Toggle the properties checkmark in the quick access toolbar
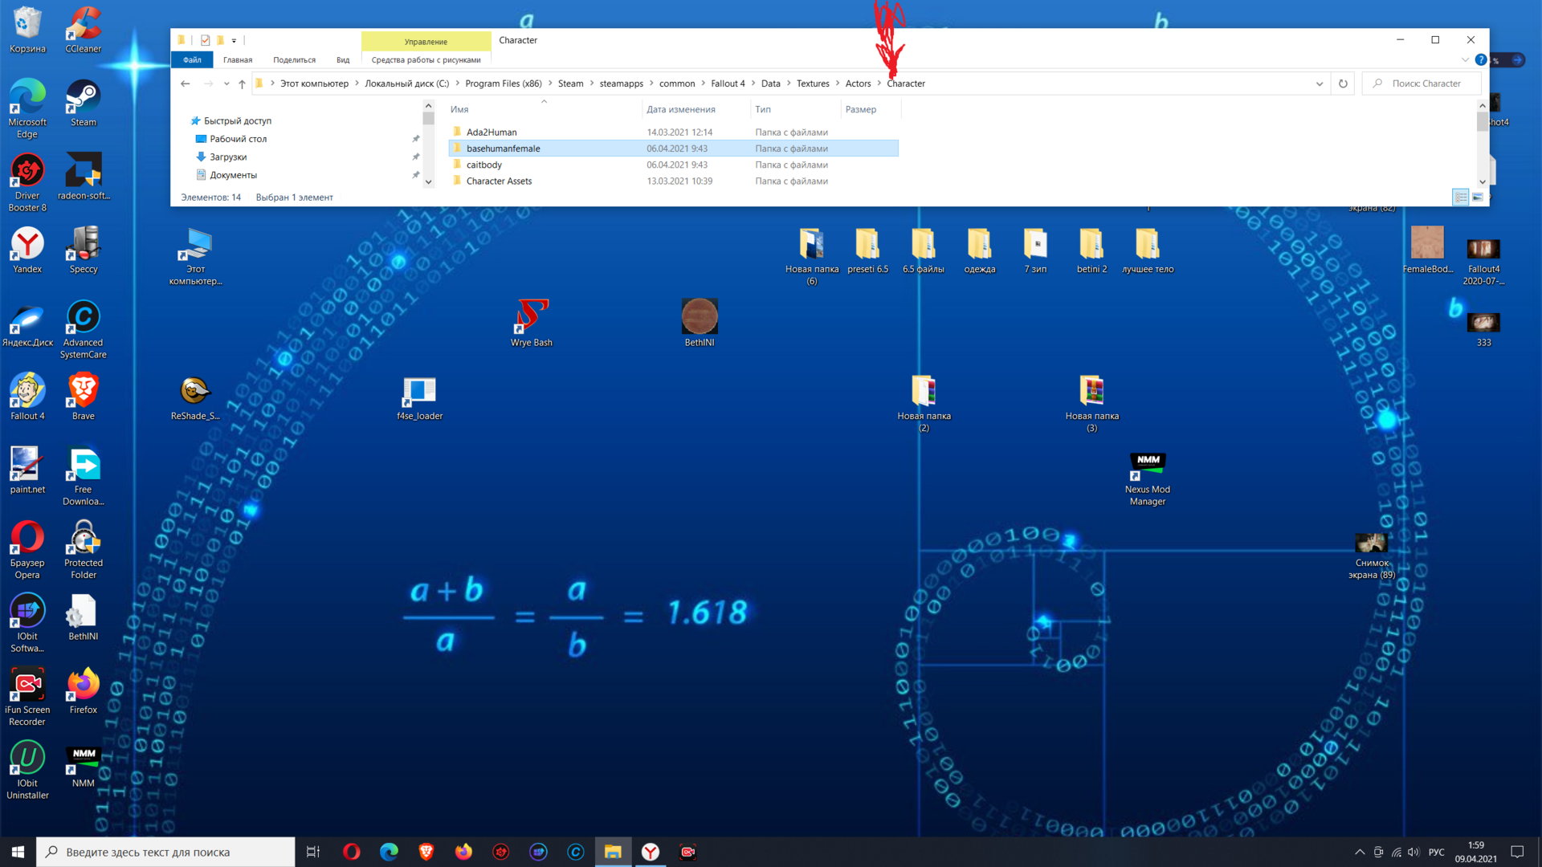 coord(205,40)
